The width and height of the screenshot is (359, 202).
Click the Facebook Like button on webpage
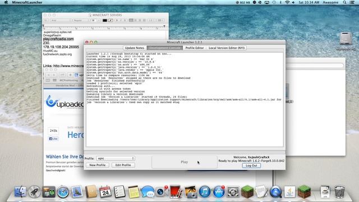click(53, 139)
